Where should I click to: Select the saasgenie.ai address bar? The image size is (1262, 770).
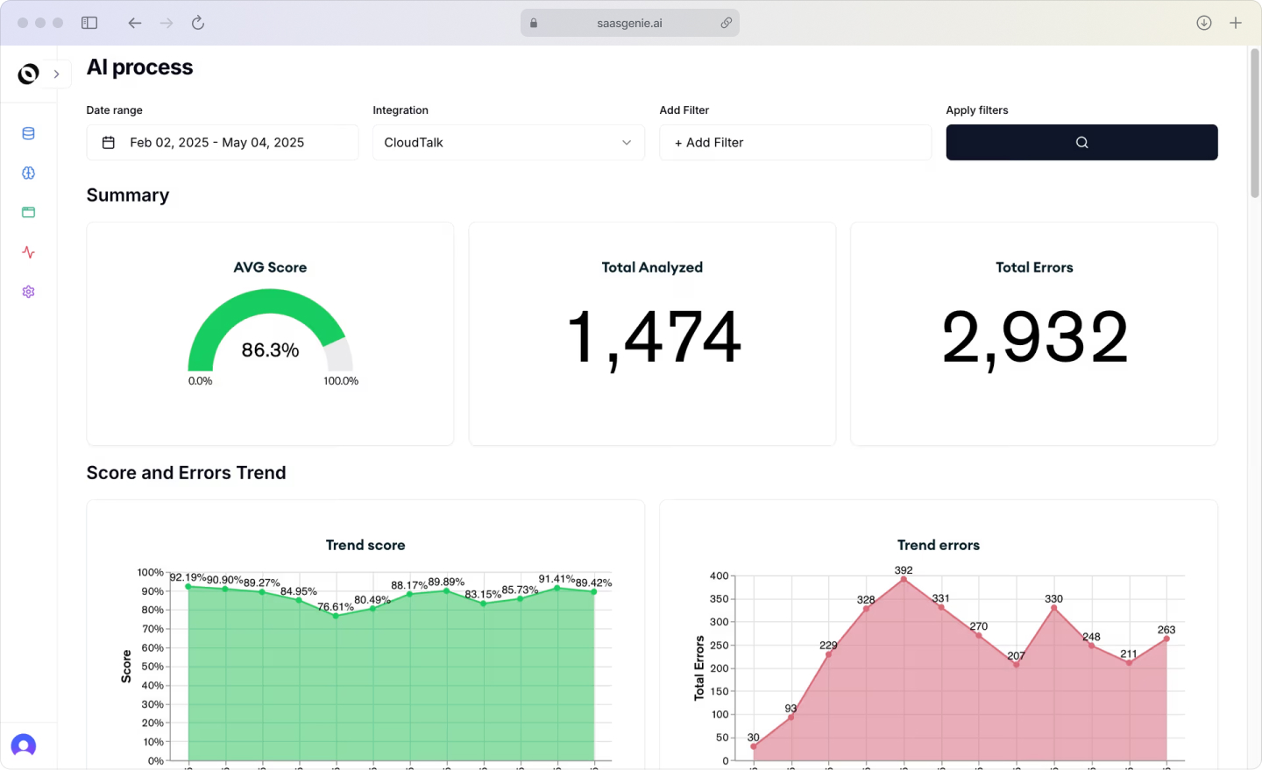(629, 22)
